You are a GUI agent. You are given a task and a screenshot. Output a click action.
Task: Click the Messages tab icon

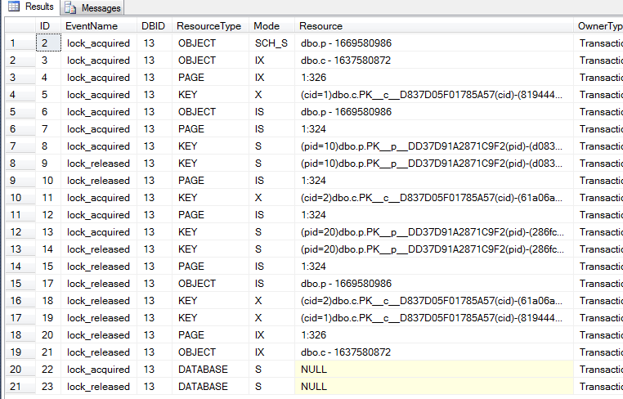tap(70, 8)
